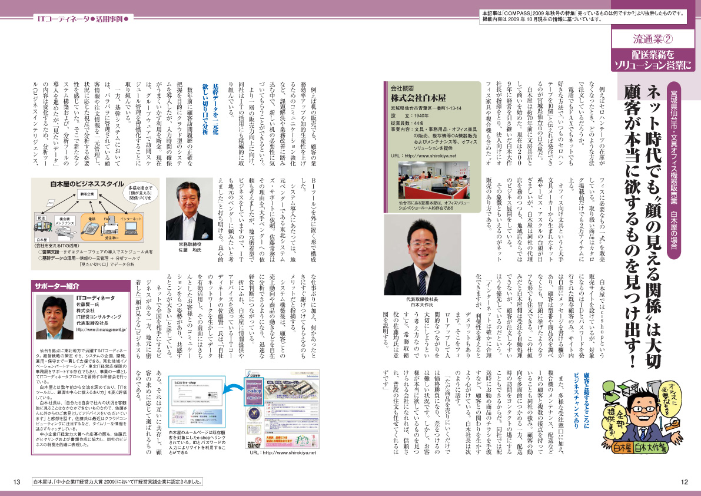
Task: Click page number 13
Action: pyautogui.click(x=17, y=482)
